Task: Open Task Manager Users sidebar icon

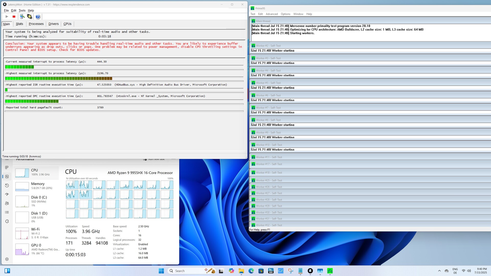Action: pos(7,203)
